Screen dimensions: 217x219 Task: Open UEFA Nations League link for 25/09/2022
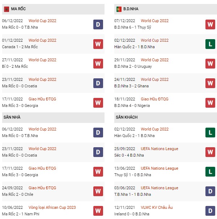click(159, 149)
